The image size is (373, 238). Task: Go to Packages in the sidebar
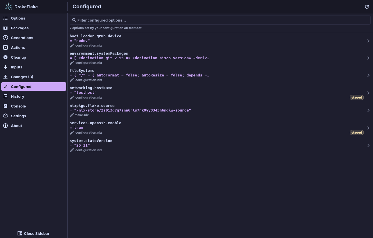[x=34, y=28]
